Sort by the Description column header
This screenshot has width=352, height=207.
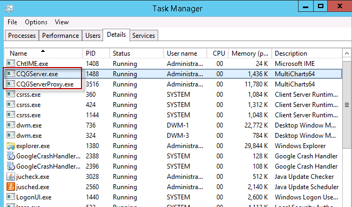pos(307,54)
